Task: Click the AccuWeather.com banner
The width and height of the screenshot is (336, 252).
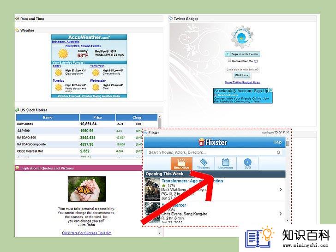Action: tap(89, 37)
